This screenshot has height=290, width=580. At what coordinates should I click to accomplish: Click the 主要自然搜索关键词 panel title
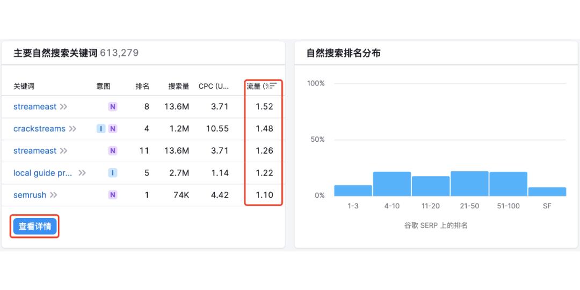pyautogui.click(x=55, y=53)
